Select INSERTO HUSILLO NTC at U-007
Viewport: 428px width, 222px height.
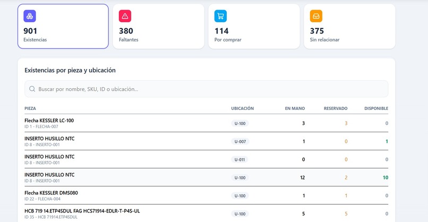coord(49,139)
